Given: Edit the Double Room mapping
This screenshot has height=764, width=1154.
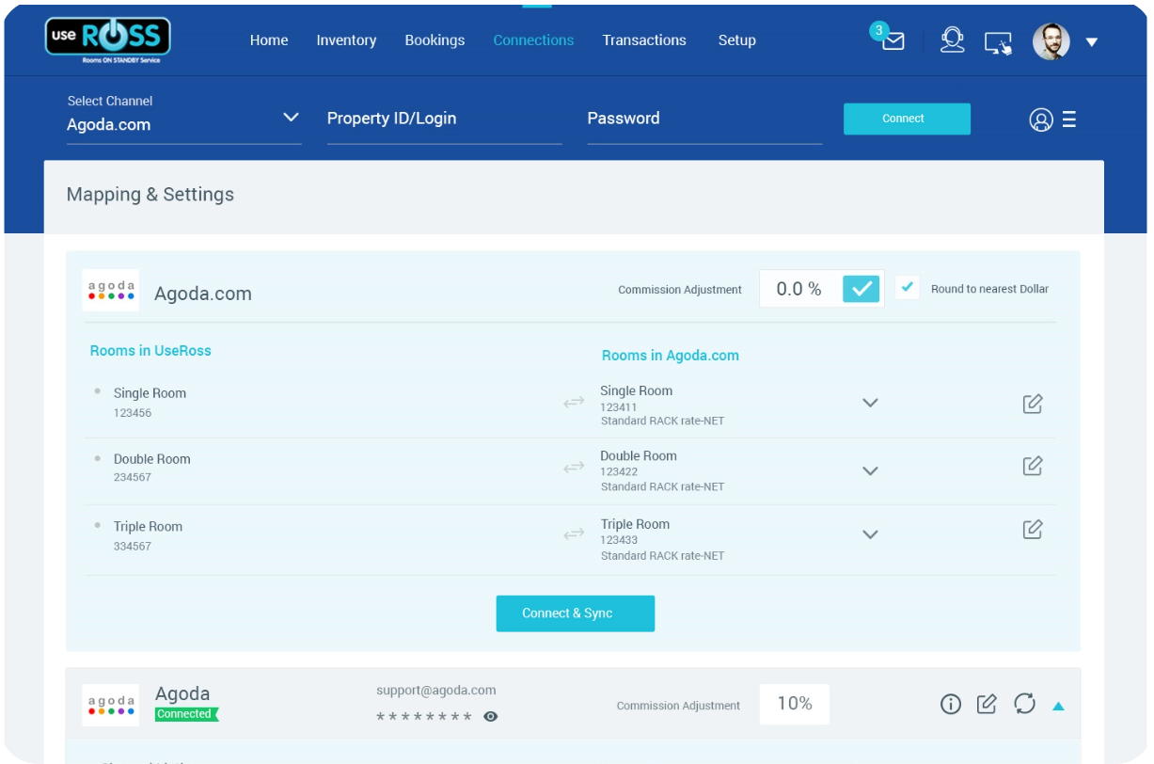Looking at the screenshot, I should 1033,466.
